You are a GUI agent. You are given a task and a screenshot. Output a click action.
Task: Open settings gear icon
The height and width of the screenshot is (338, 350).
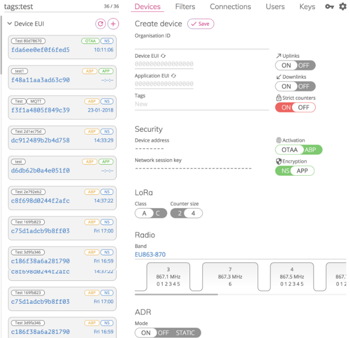343,7
